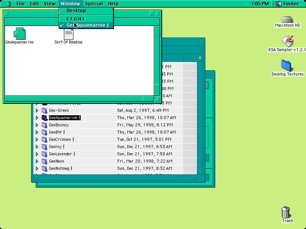This screenshot has height=229, width=306.
Task: Expand the GeoBW ƒ folder
Action: click(x=37, y=132)
